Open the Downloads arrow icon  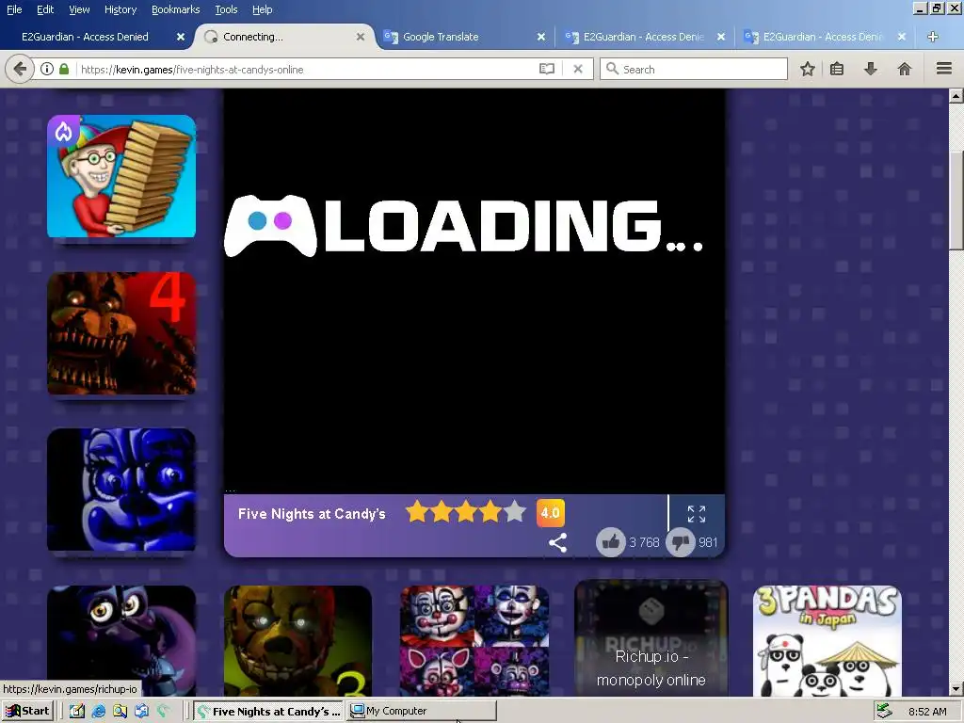871,69
